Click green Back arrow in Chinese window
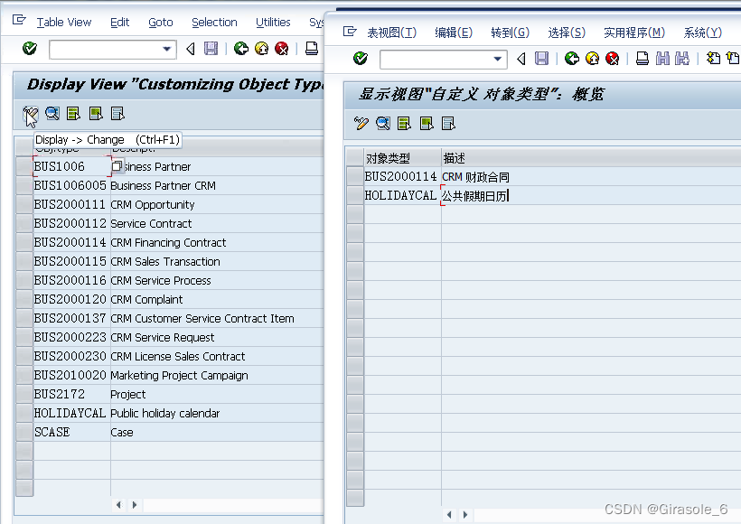 572,58
